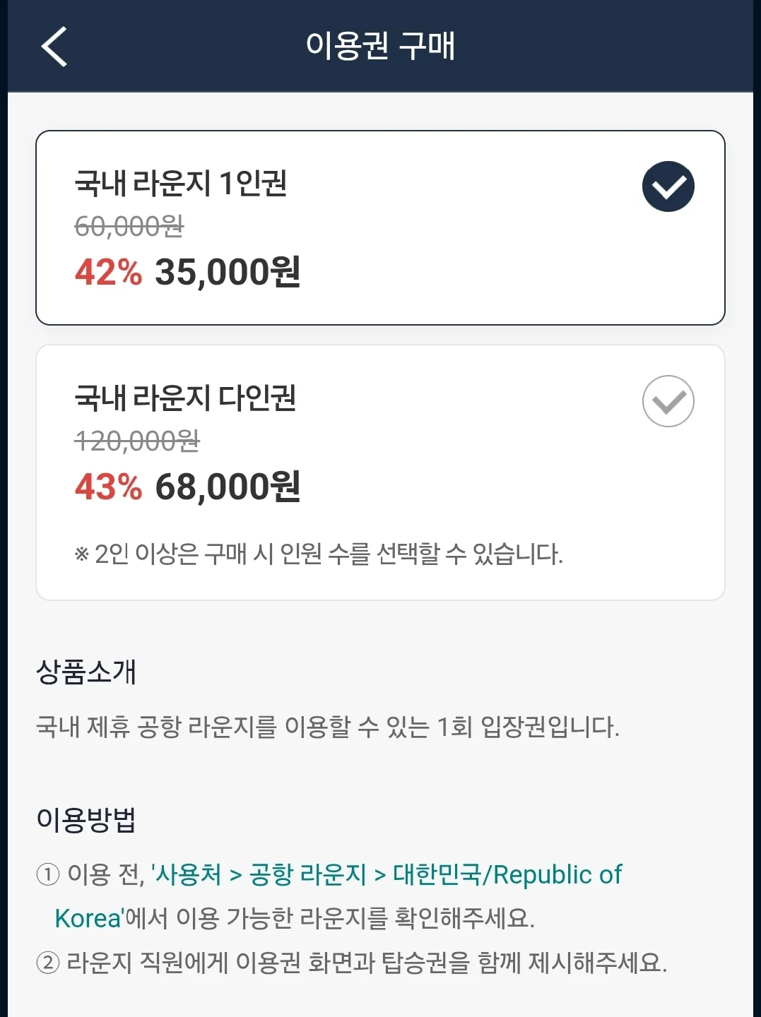Click the 이용방법 section heading
Viewport: 761px width, 1017px height.
pyautogui.click(x=85, y=819)
